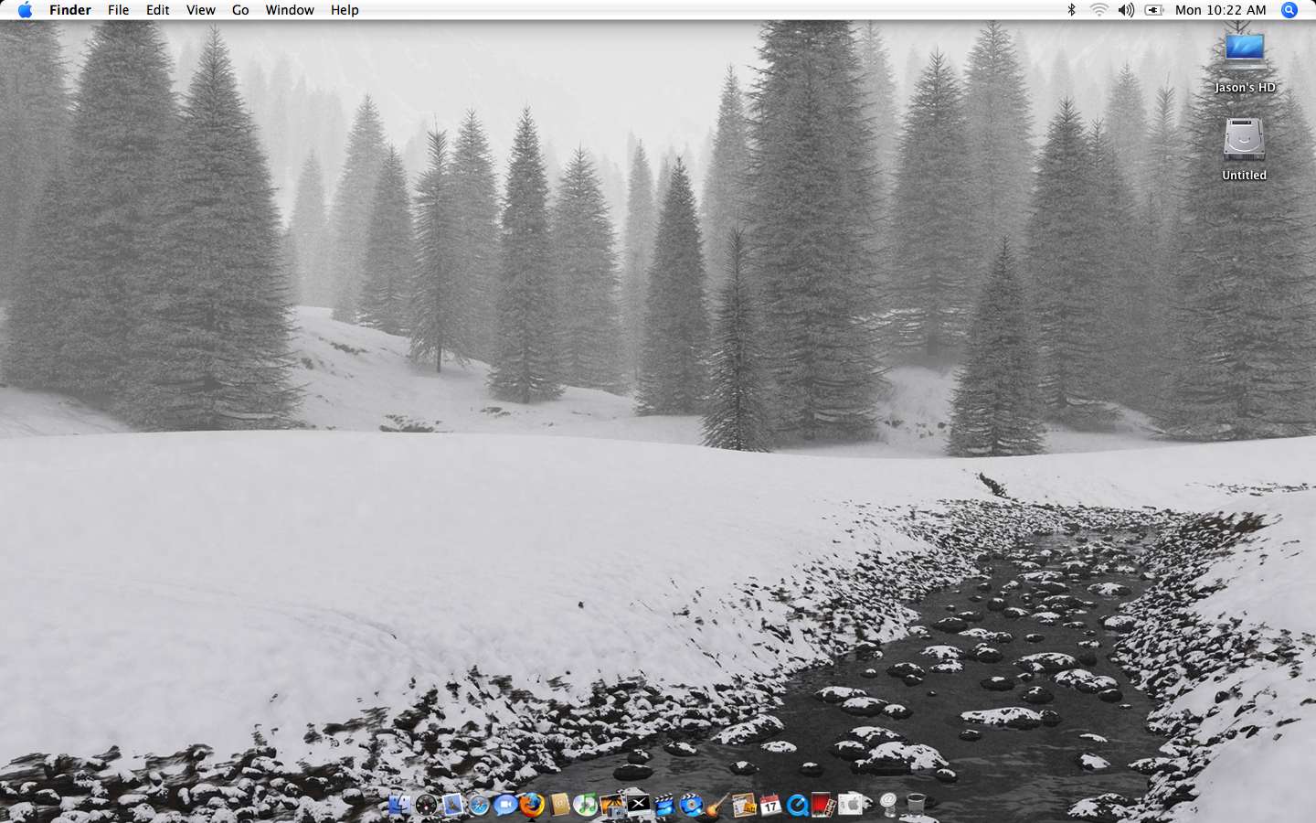Open the View menu

coord(200,10)
